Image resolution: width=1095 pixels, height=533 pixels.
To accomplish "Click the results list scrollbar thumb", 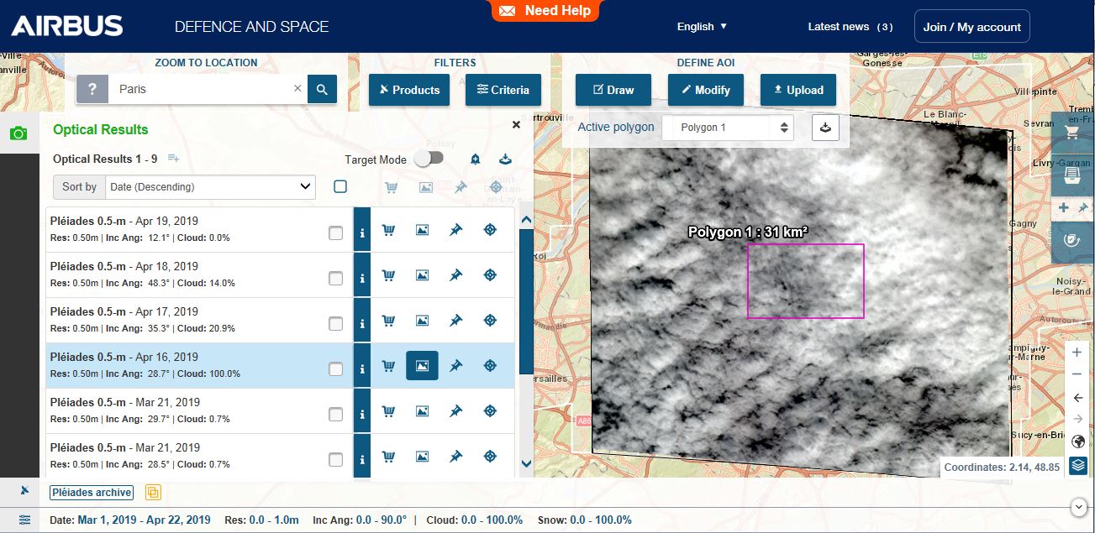I will pyautogui.click(x=526, y=302).
